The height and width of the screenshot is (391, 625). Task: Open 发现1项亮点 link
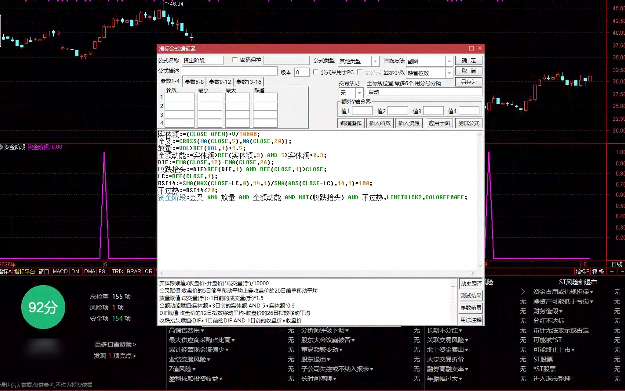coord(115,356)
